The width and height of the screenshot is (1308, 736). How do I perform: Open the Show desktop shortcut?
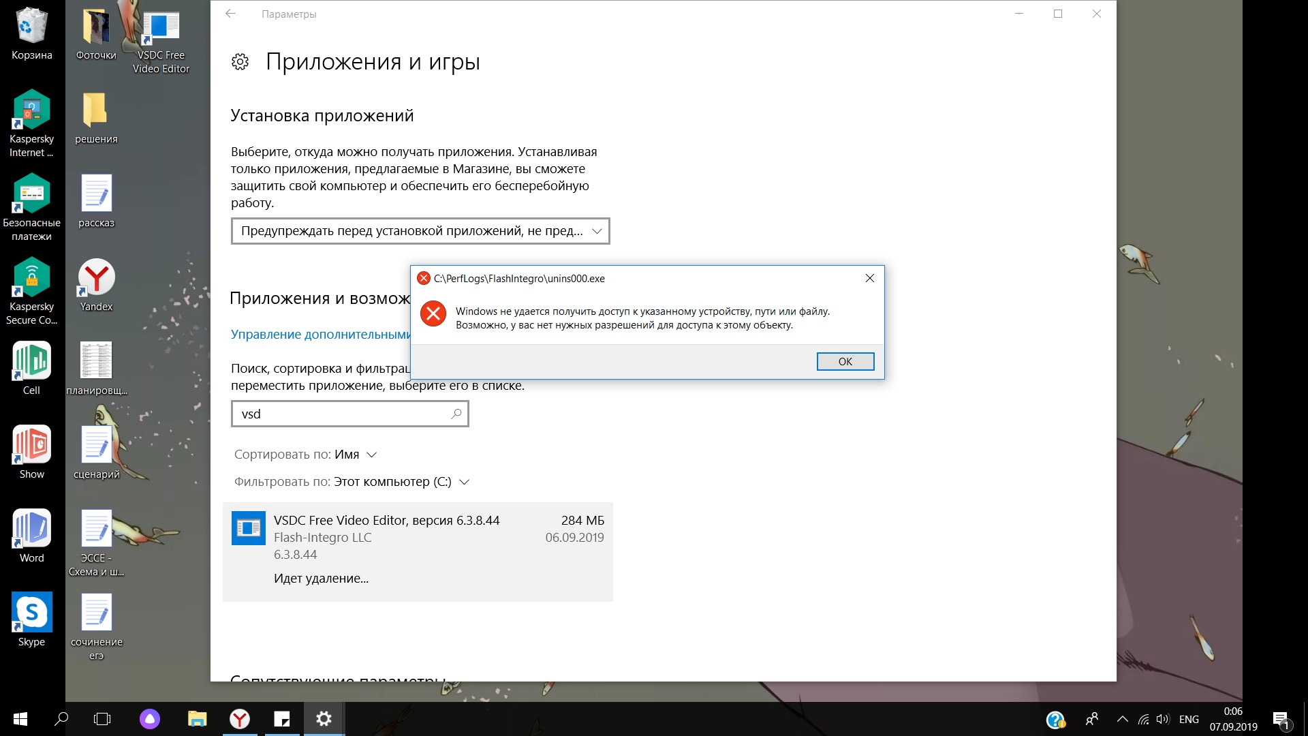[31, 453]
